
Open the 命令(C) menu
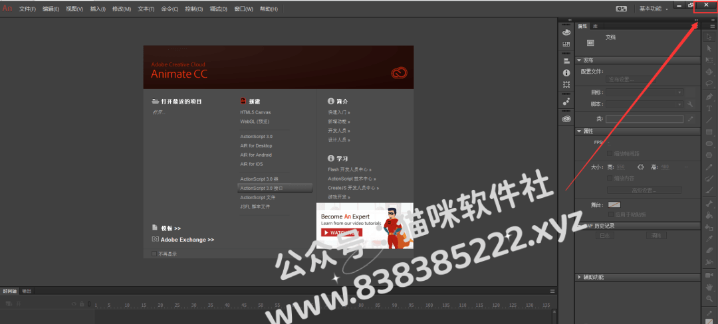[x=170, y=9]
